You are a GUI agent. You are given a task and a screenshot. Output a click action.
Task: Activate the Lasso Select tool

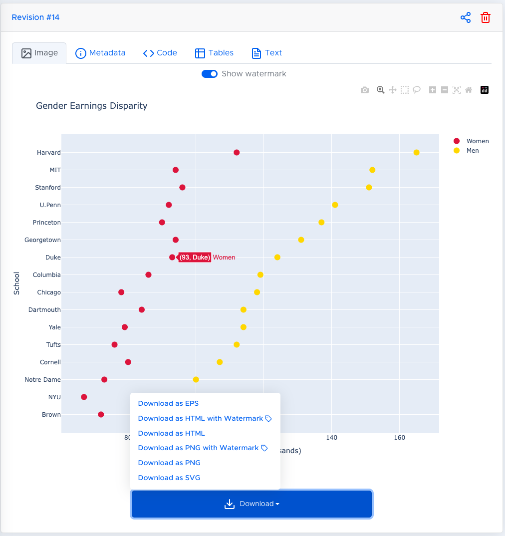tap(417, 90)
